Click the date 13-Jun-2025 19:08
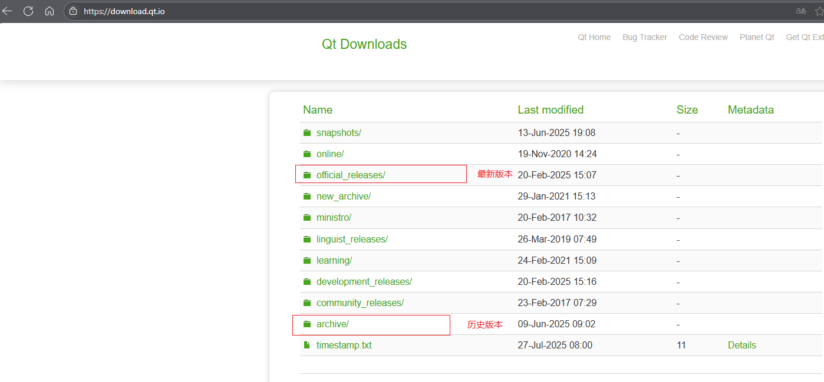The height and width of the screenshot is (382, 824). [x=556, y=133]
